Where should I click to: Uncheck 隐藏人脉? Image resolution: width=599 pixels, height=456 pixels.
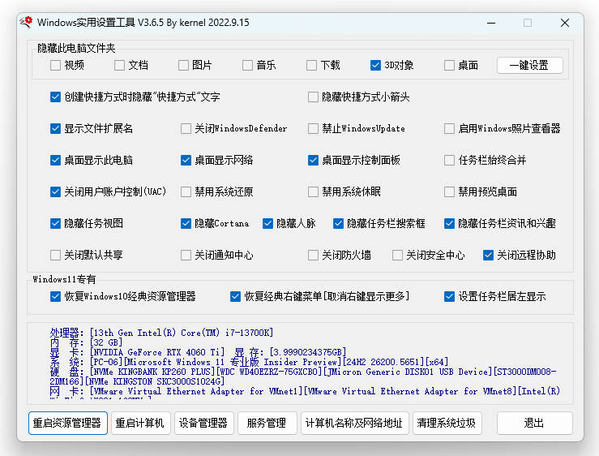(267, 223)
